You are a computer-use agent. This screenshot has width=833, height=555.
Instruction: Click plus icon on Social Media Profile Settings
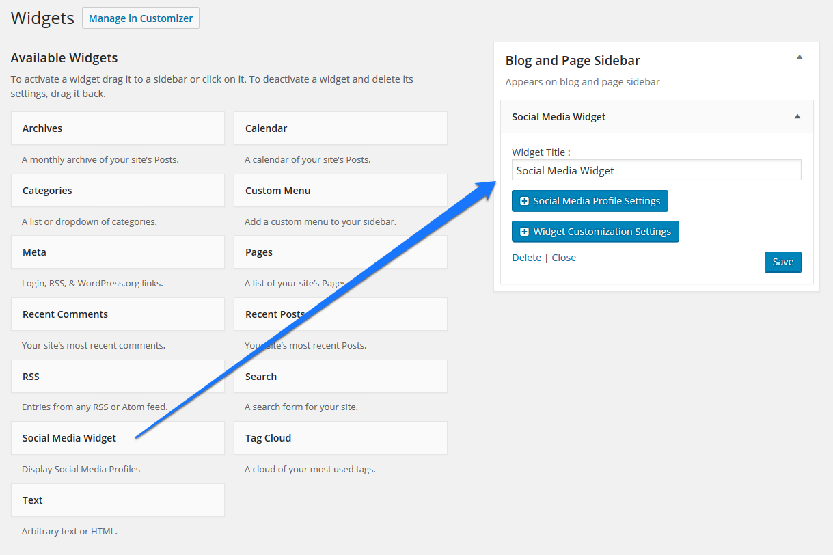[525, 201]
